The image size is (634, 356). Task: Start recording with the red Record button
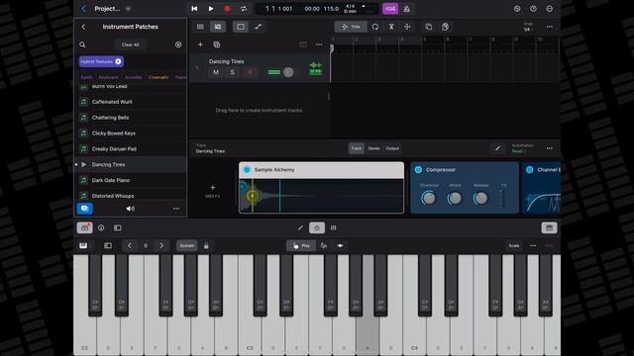click(227, 9)
